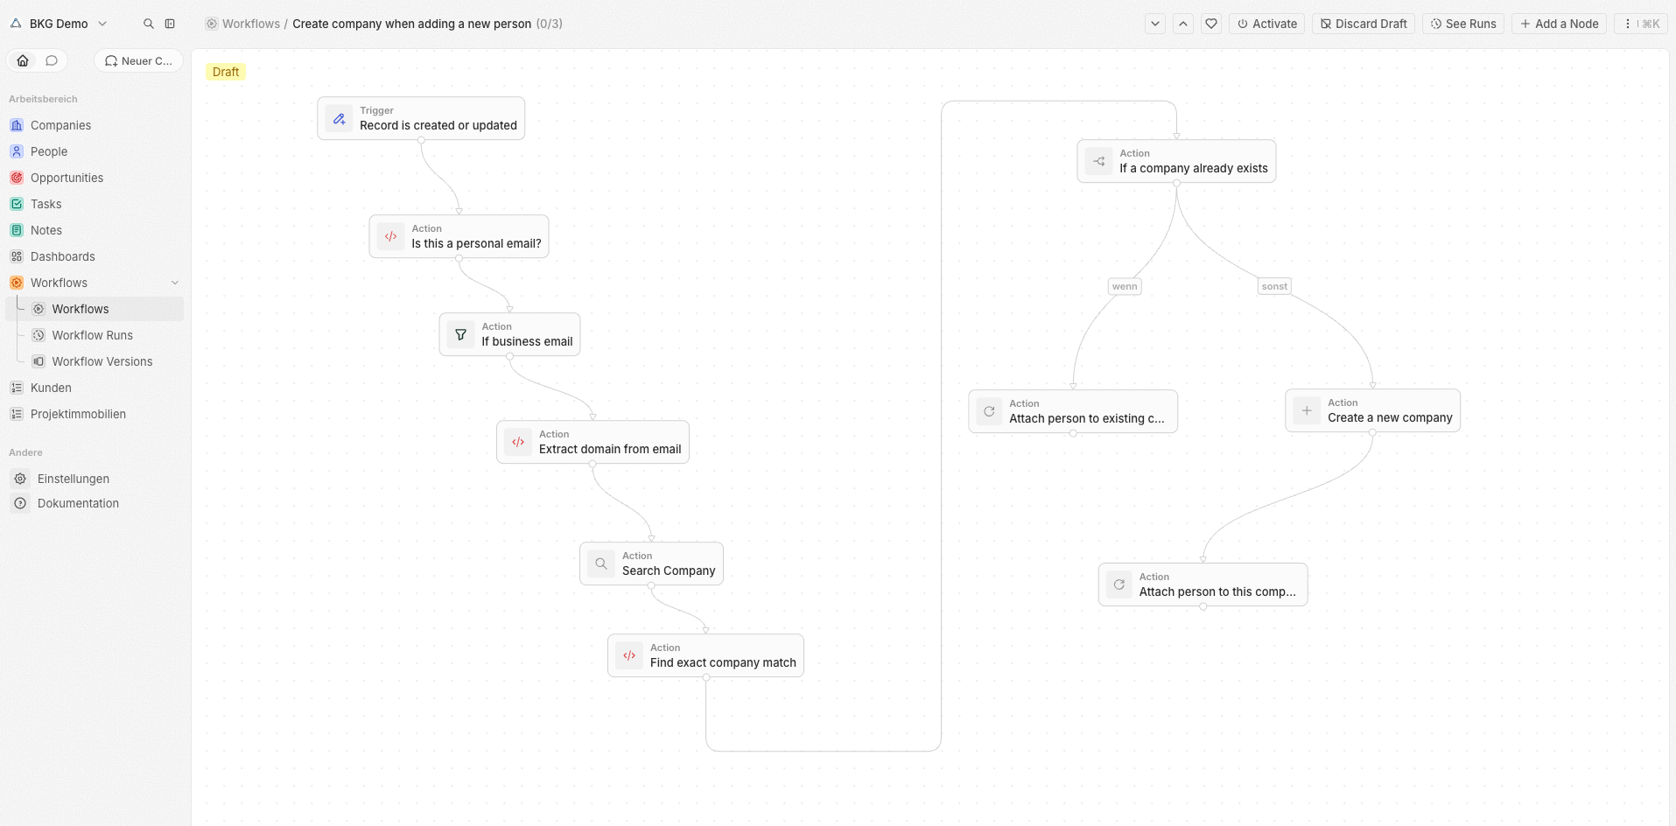Click the trigger node's pencil icon

coord(339,118)
